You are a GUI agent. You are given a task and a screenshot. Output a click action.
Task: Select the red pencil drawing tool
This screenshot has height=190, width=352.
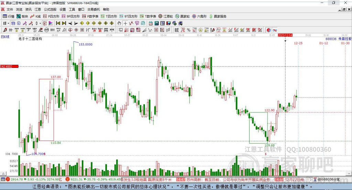5,30
